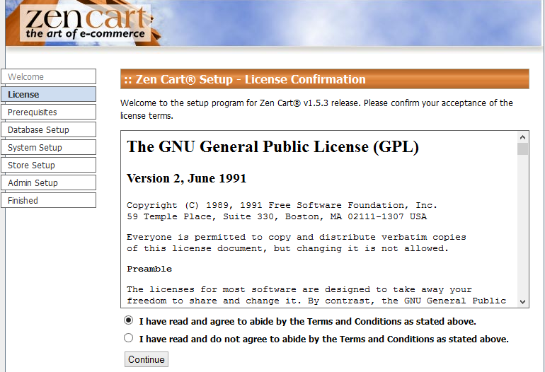
Task: Click 'do not agree to abide' label text
Action: coord(324,339)
